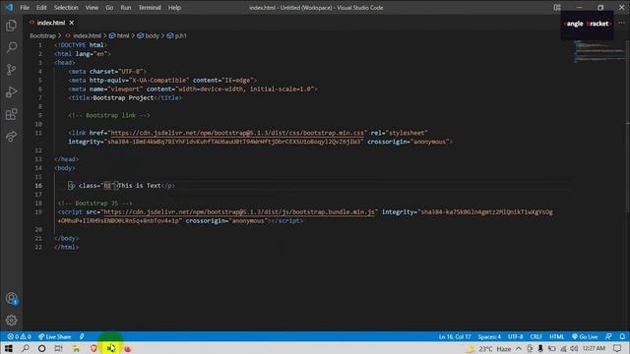Open the Accounts menu icon
This screenshot has height=354, width=630.
coord(11,299)
